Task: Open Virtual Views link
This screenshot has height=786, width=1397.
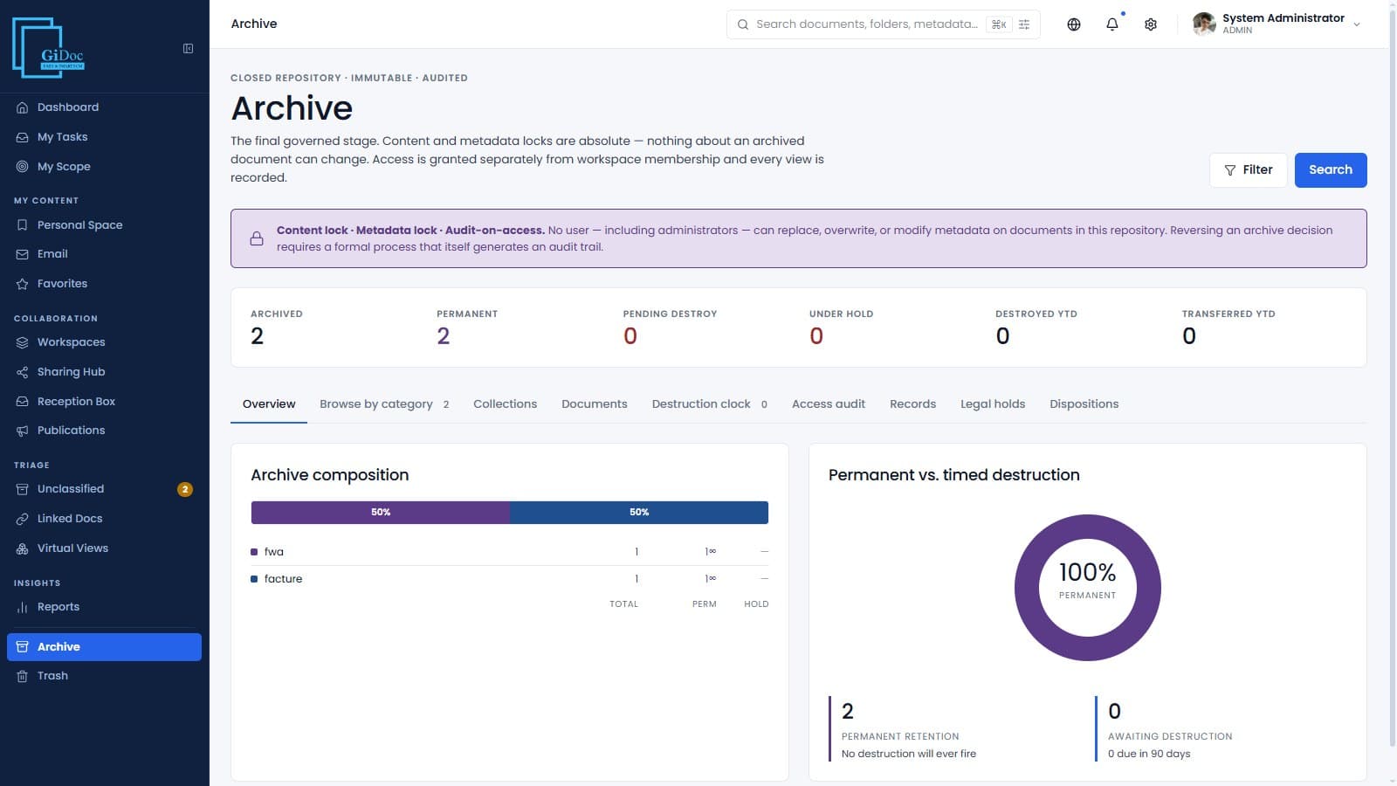Action: [104, 548]
